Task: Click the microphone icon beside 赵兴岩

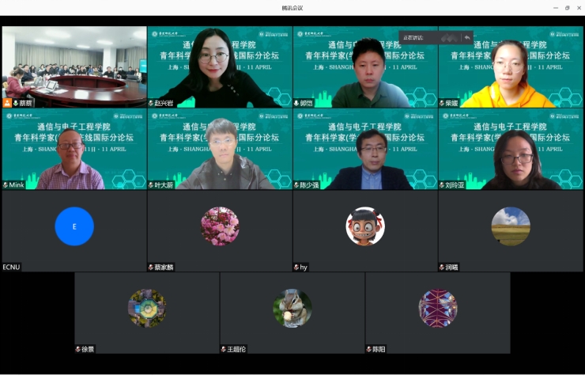Action: (x=152, y=103)
